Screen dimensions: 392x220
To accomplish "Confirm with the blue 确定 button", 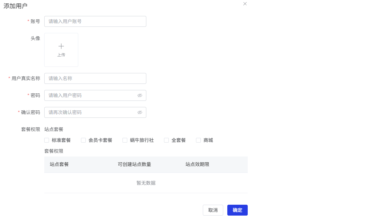I will coord(237,210).
